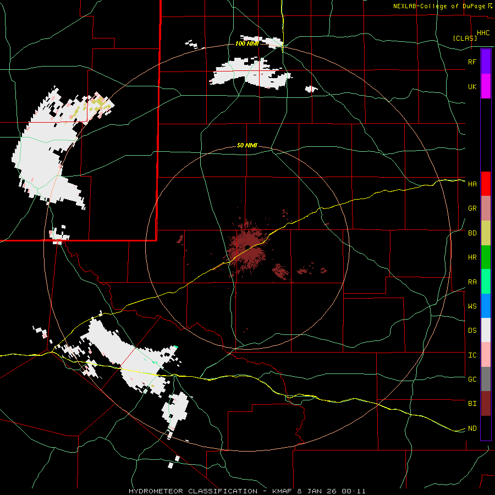Screen dimensions: 495x495
Task: Click the gray GC ground clutter swatch
Action: (x=486, y=379)
